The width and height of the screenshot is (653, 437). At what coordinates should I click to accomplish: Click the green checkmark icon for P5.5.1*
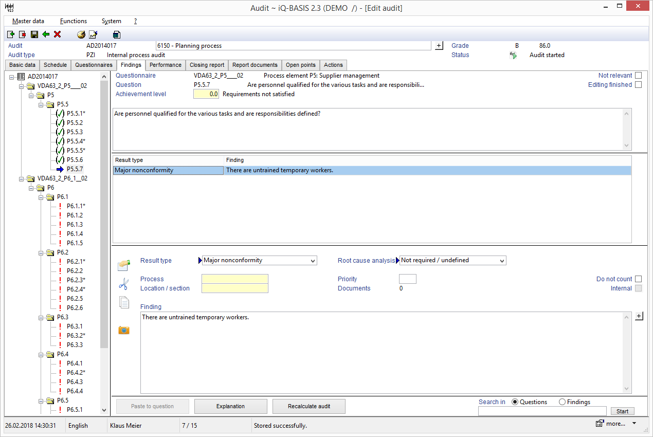coord(60,114)
